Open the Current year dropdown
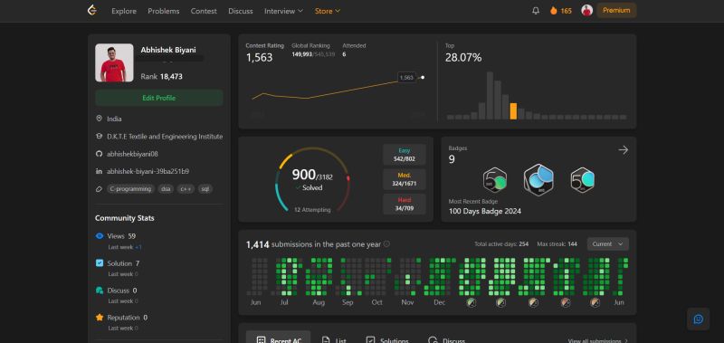 tap(607, 243)
